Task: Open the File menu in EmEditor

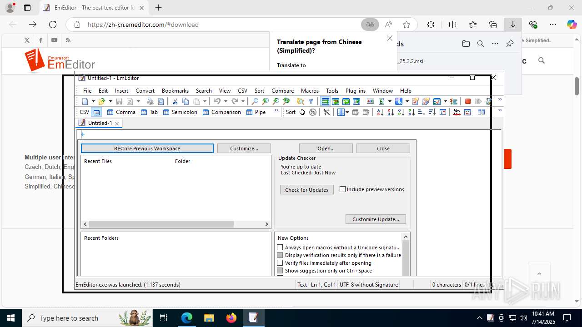Action: click(87, 90)
